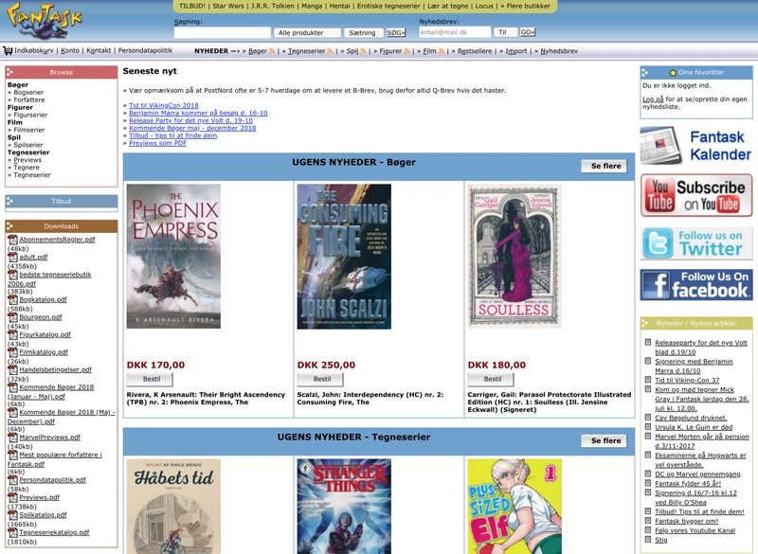Click the PDF icon next to Figurkatalog.pdf
The width and height of the screenshot is (758, 554).
click(12, 334)
